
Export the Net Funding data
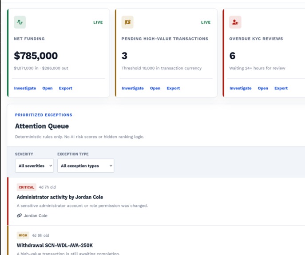click(66, 88)
